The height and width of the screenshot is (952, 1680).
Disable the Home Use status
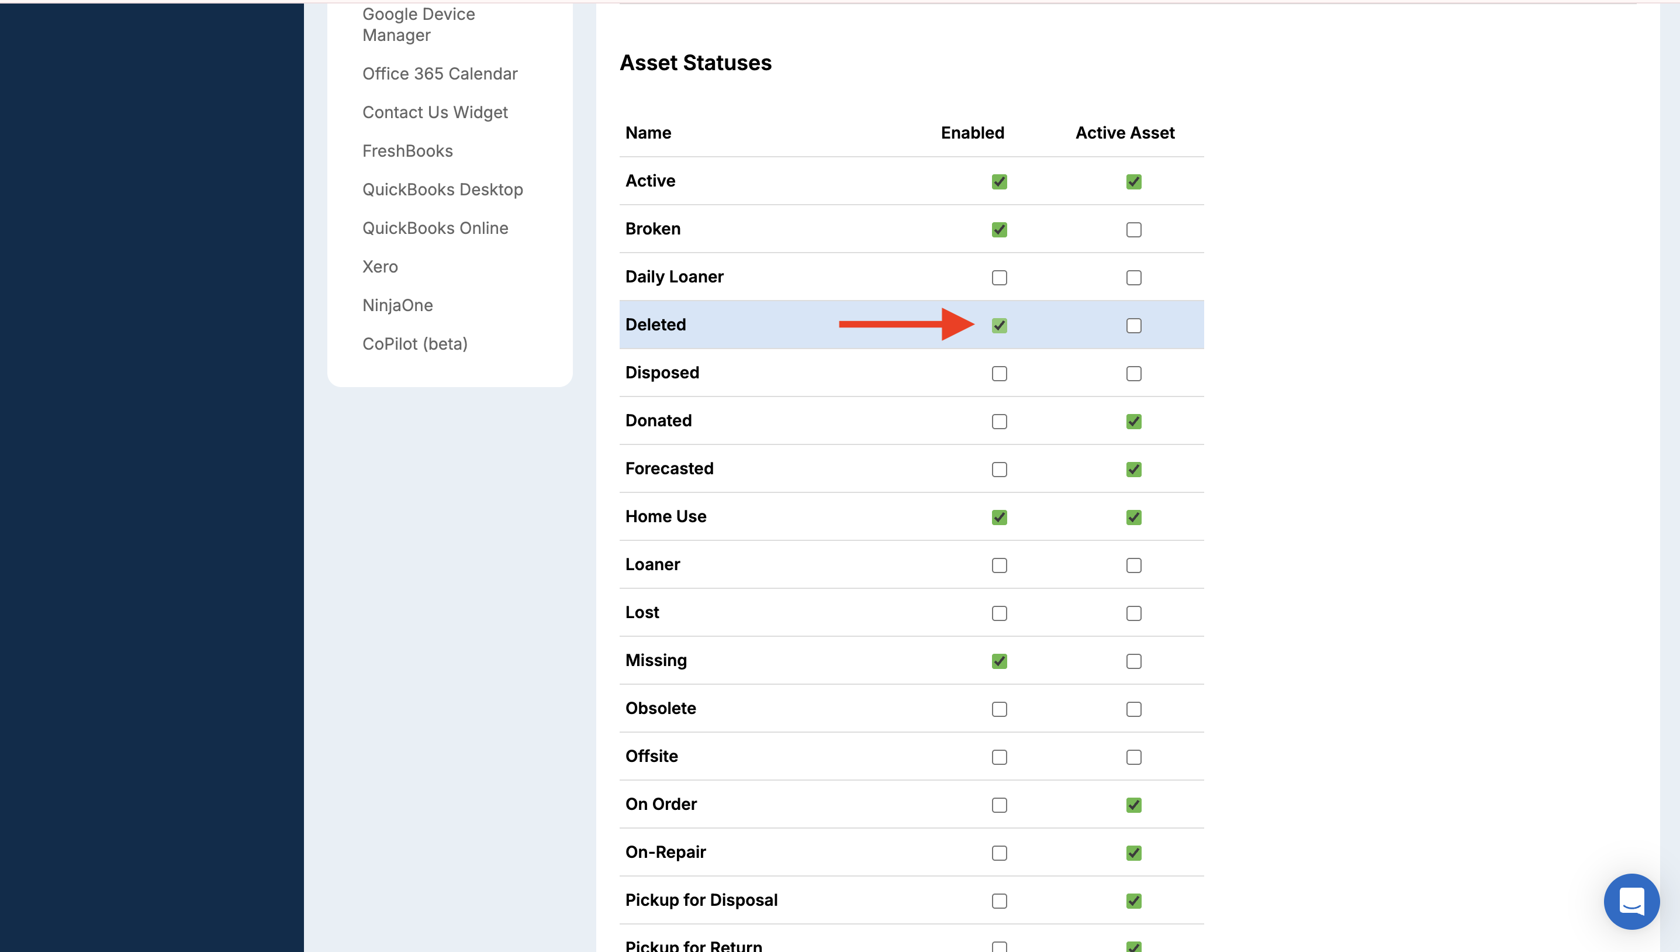[999, 518]
